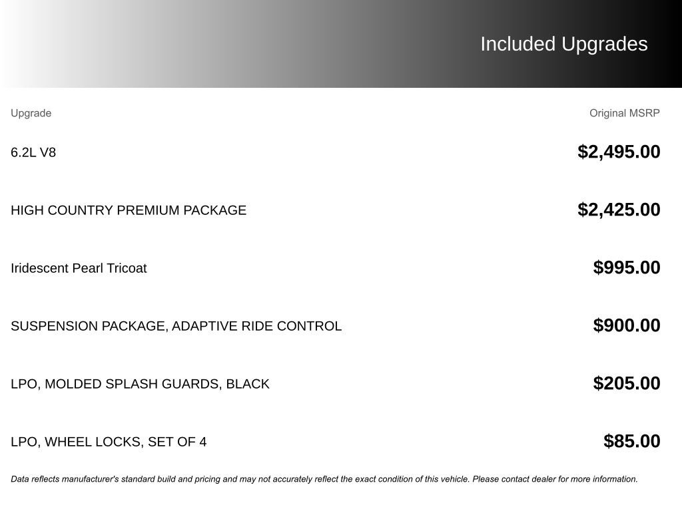The height and width of the screenshot is (511, 682).
Task: Click the Included Upgrades heading
Action: 563,44
